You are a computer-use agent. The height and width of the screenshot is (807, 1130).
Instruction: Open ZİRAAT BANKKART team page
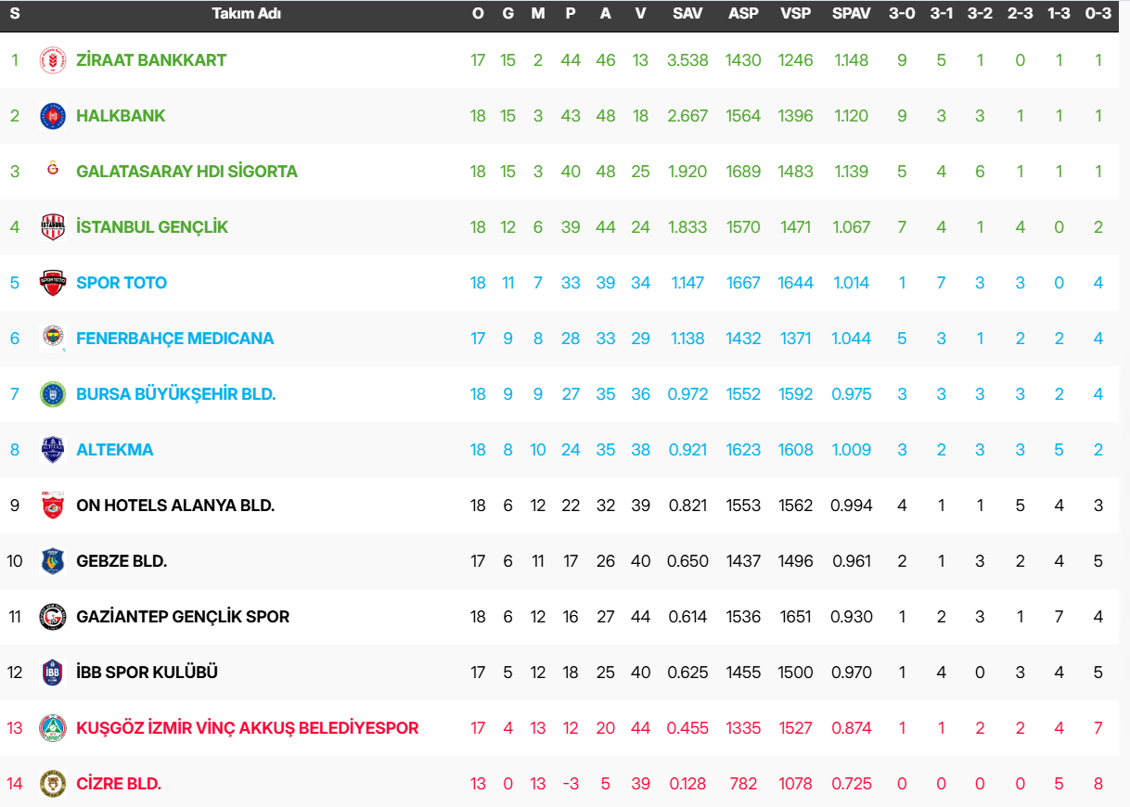[x=151, y=60]
